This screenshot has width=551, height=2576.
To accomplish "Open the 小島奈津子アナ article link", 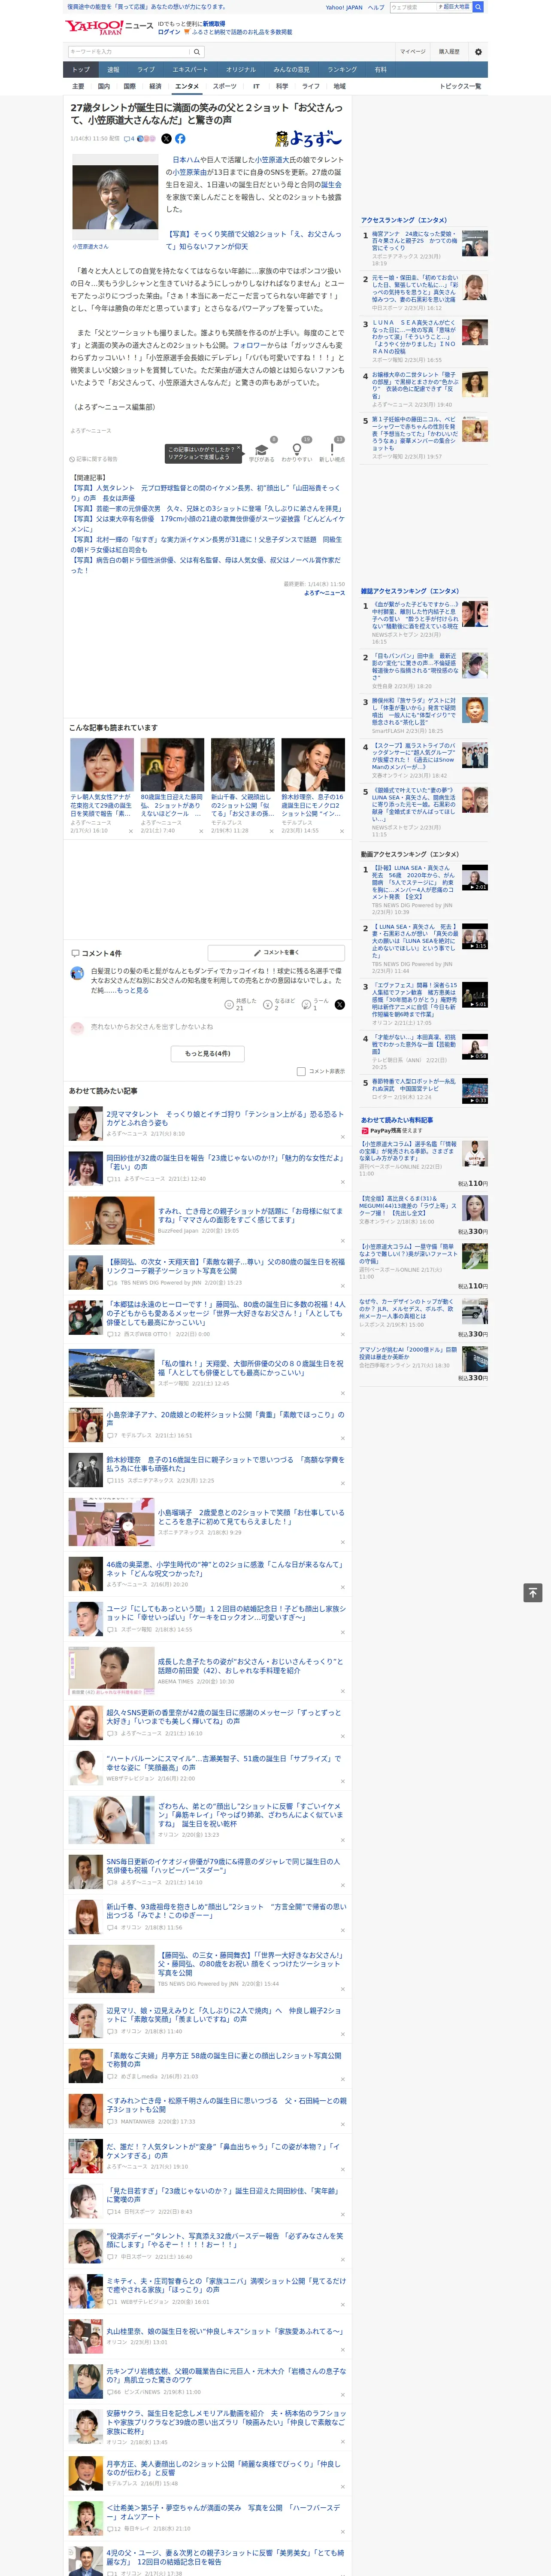I will (225, 1419).
